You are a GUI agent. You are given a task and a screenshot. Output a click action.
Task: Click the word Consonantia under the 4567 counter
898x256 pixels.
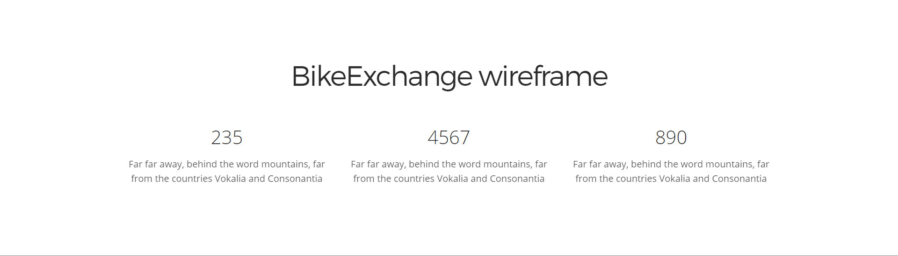click(517, 179)
